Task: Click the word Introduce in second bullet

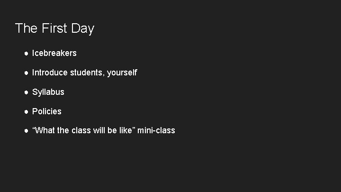Action: 50,73
